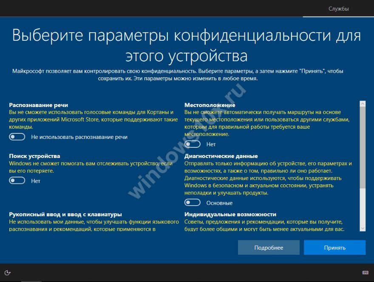This screenshot has height=282, width=374.
Task: Click the Рукописный ввод и ввод с клавиатуры heading
Action: [65, 214]
